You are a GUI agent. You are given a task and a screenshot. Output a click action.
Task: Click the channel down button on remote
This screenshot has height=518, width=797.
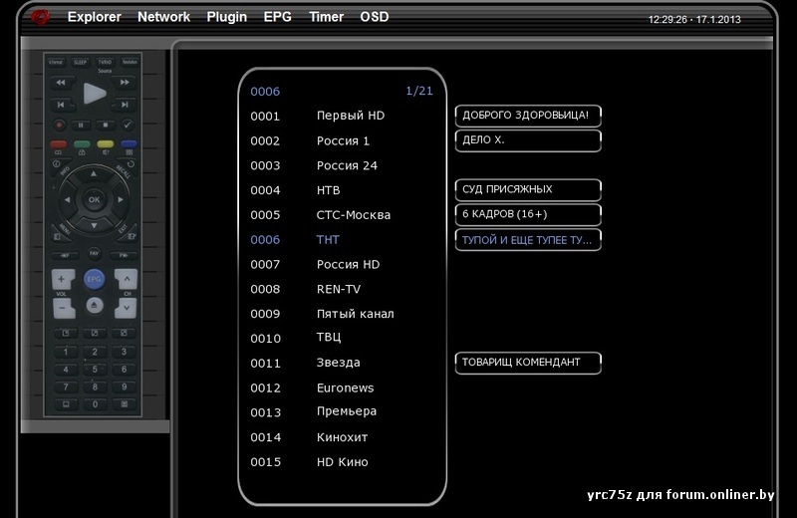(127, 308)
